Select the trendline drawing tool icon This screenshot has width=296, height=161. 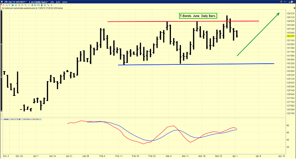pyautogui.click(x=19, y=5)
